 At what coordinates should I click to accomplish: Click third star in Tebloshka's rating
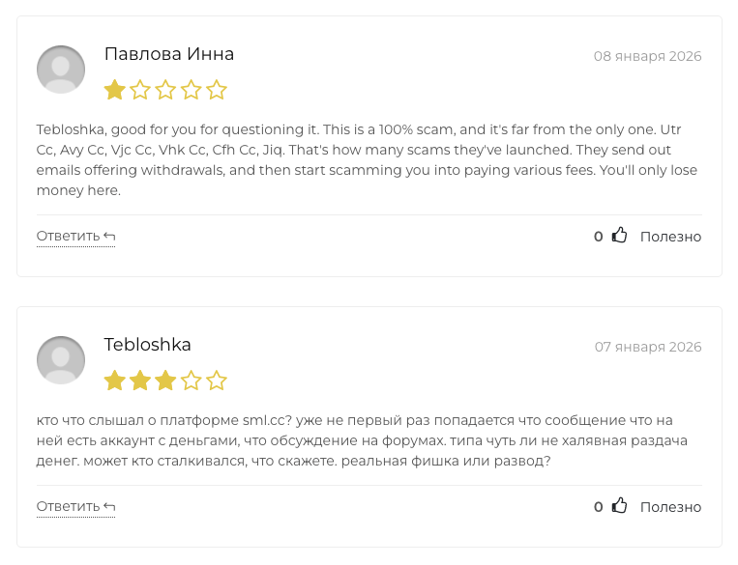165,381
